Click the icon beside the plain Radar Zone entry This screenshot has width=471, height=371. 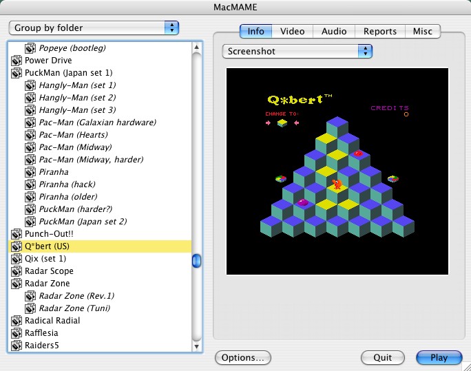tap(17, 284)
